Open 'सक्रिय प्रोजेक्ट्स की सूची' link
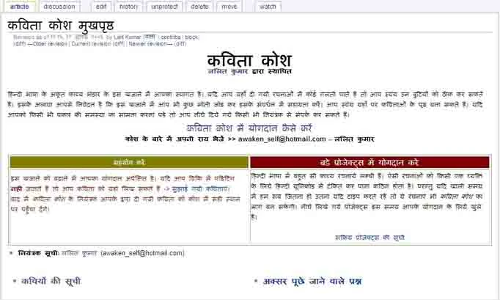 (370, 238)
